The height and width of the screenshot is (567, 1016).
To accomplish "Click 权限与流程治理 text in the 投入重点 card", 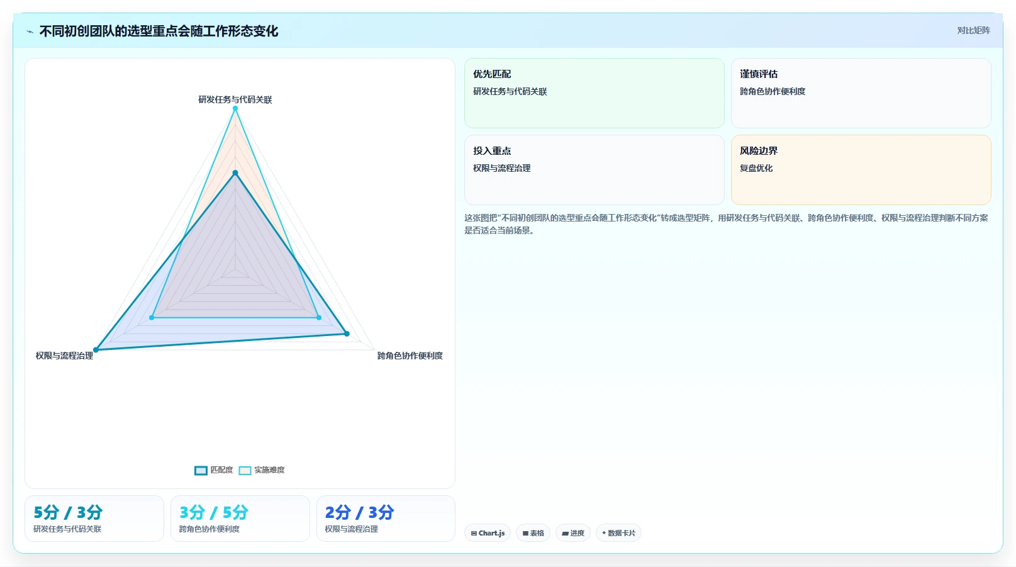I will point(502,168).
